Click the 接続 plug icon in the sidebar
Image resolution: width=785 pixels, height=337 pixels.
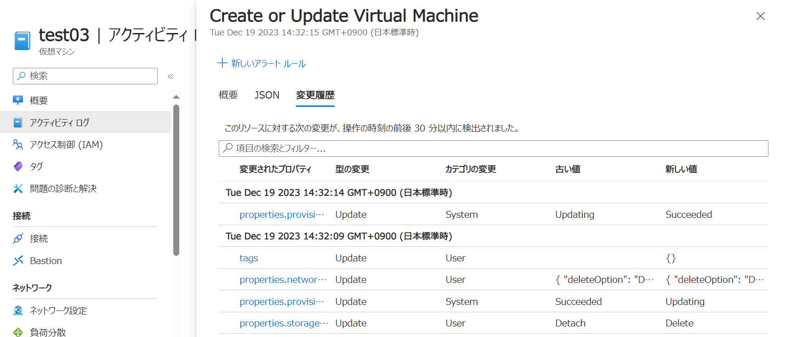[x=18, y=238]
